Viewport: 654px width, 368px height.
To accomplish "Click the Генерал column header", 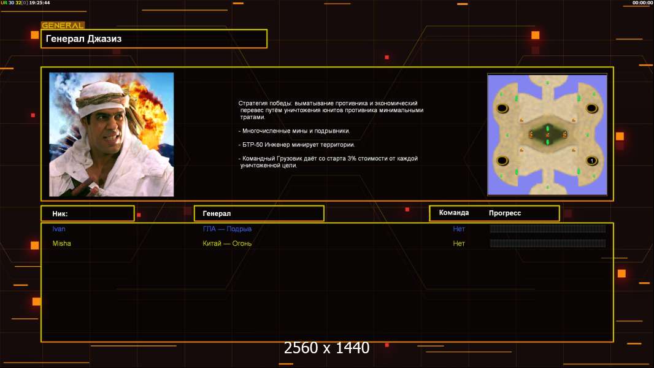I will pos(259,213).
